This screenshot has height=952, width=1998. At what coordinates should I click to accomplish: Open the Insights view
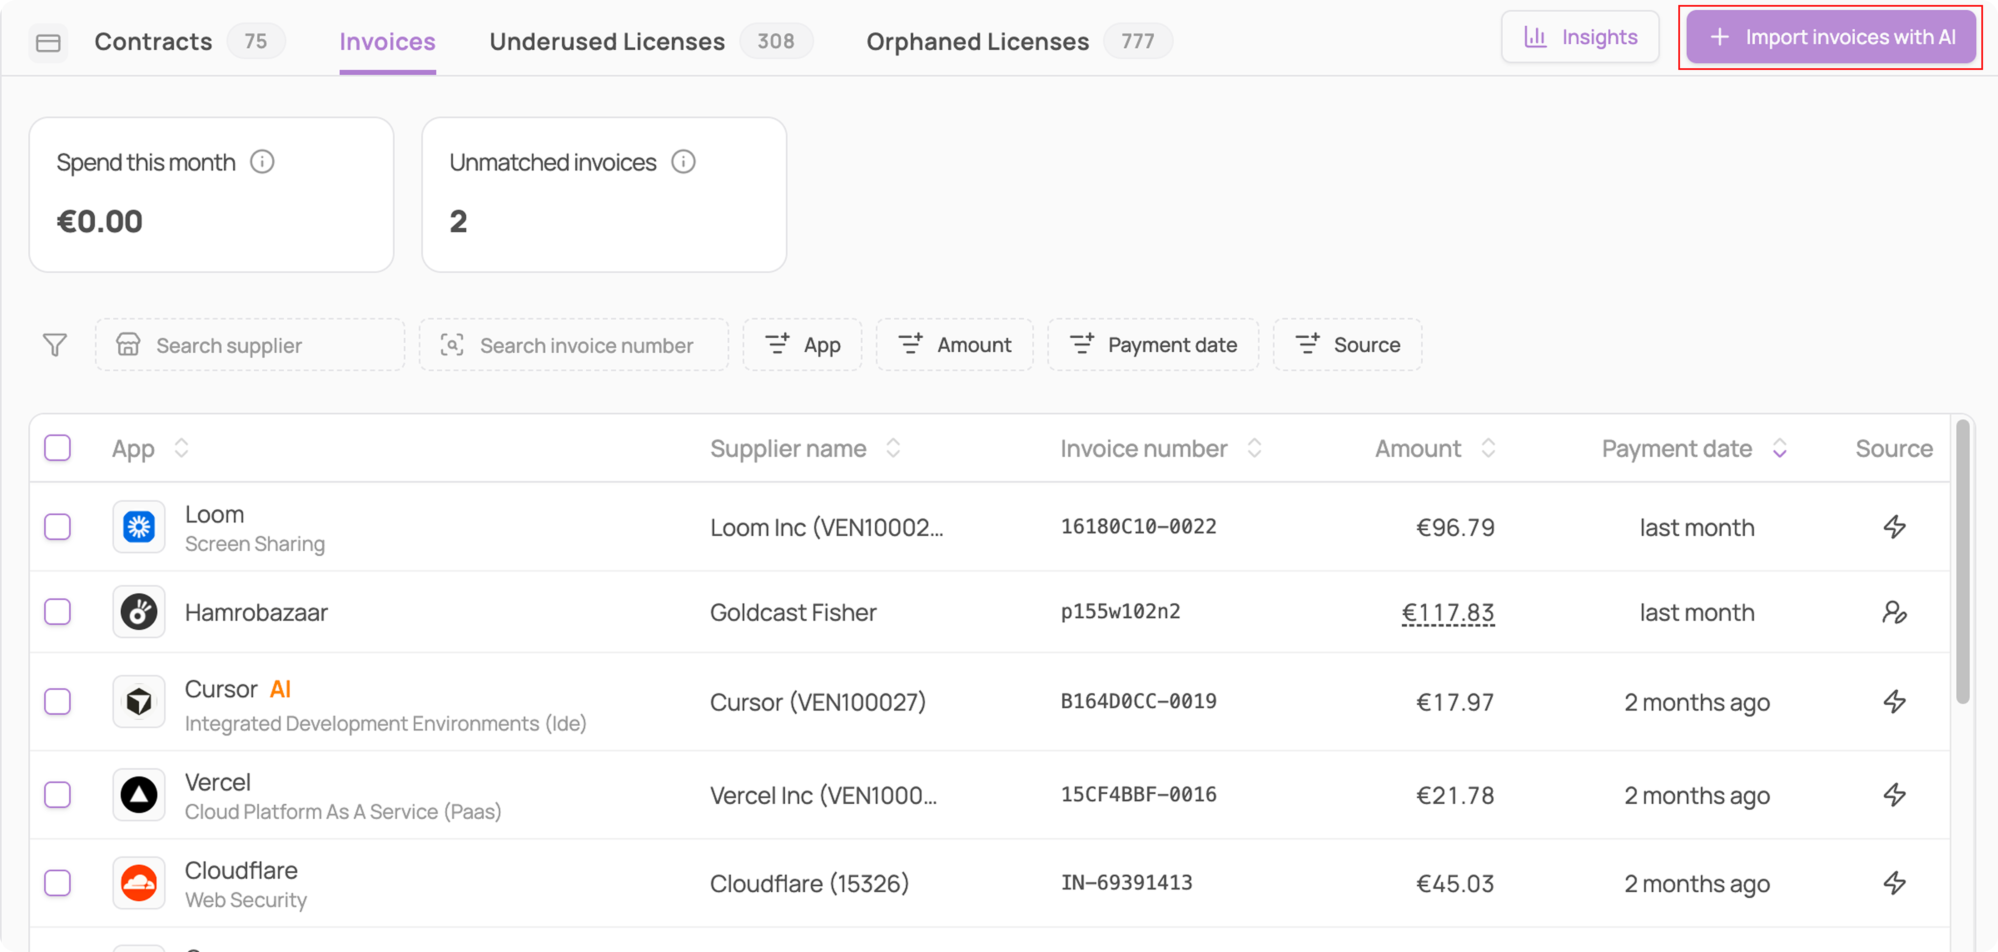1580,37
